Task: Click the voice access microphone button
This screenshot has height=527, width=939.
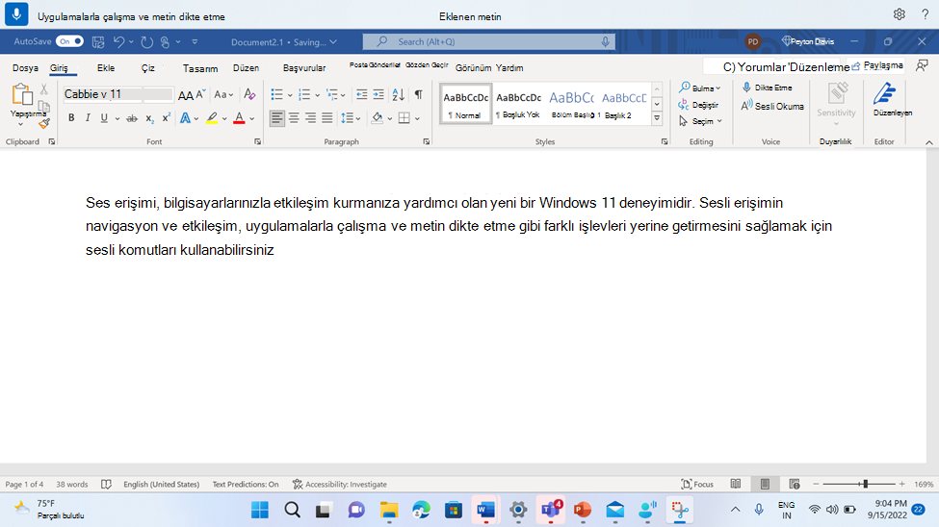Action: (16, 13)
